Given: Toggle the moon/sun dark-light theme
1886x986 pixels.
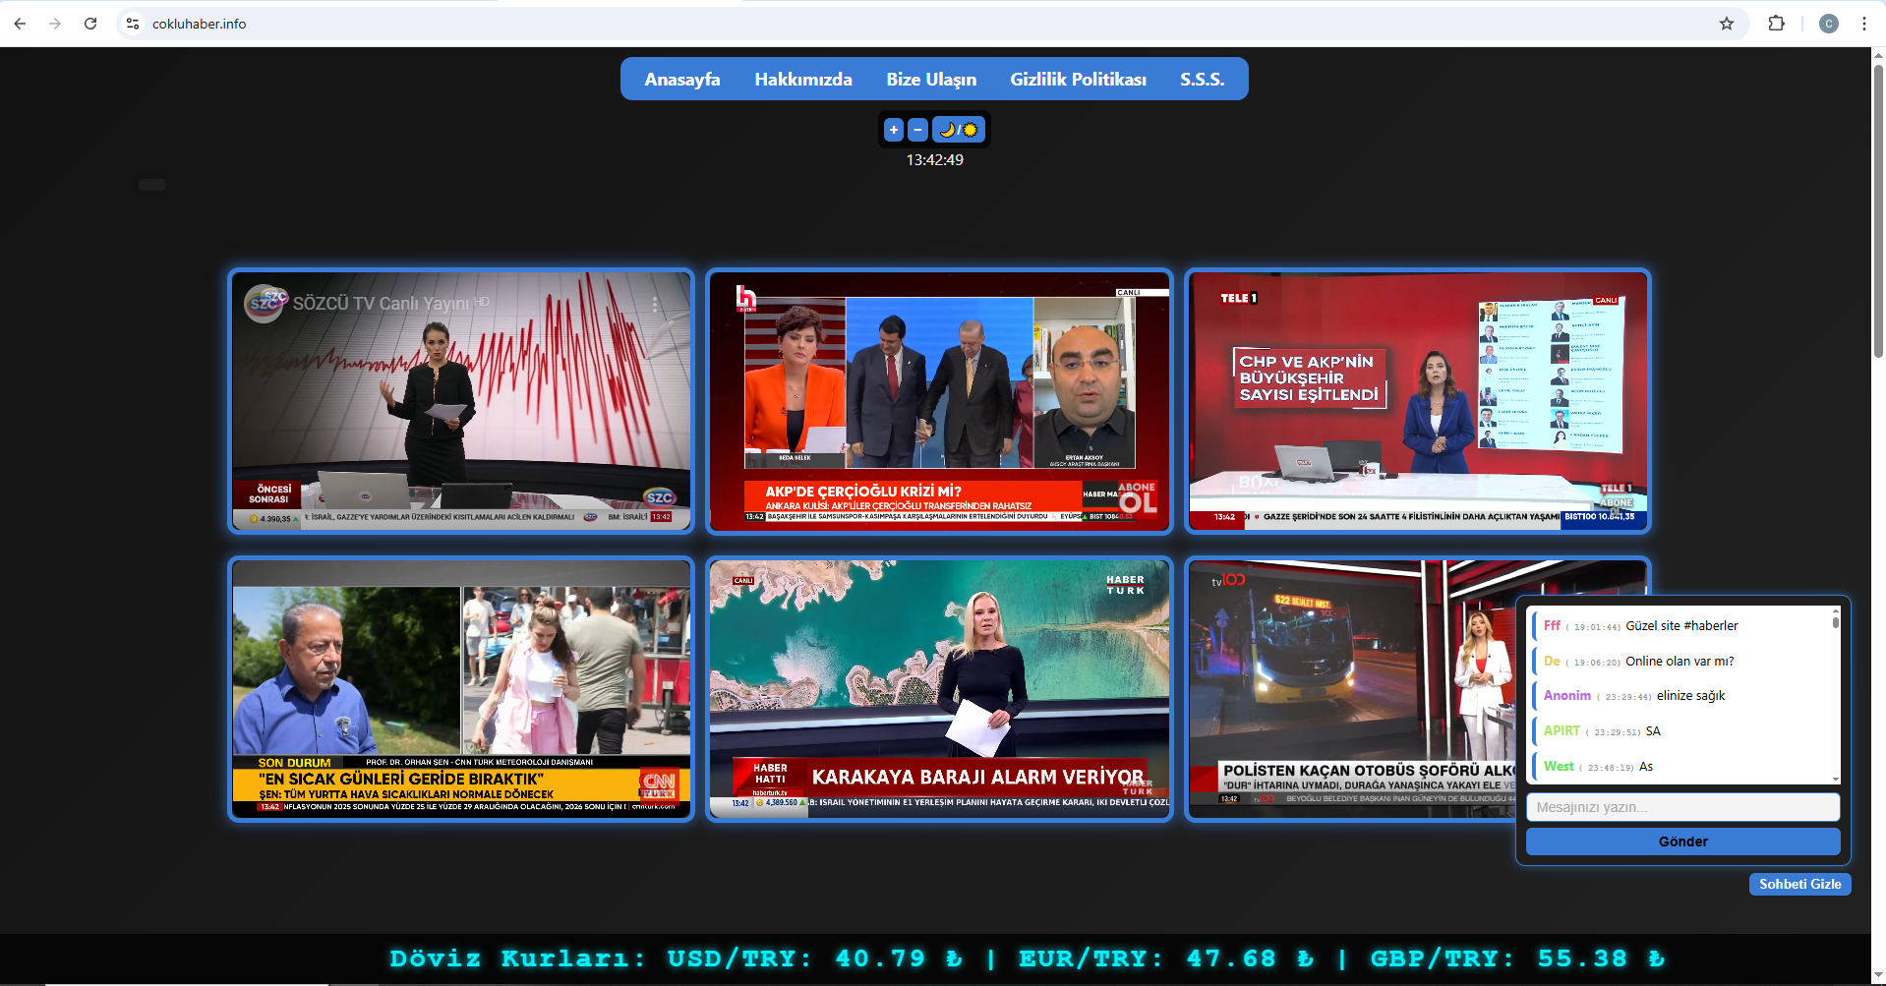Looking at the screenshot, I should click(x=959, y=130).
